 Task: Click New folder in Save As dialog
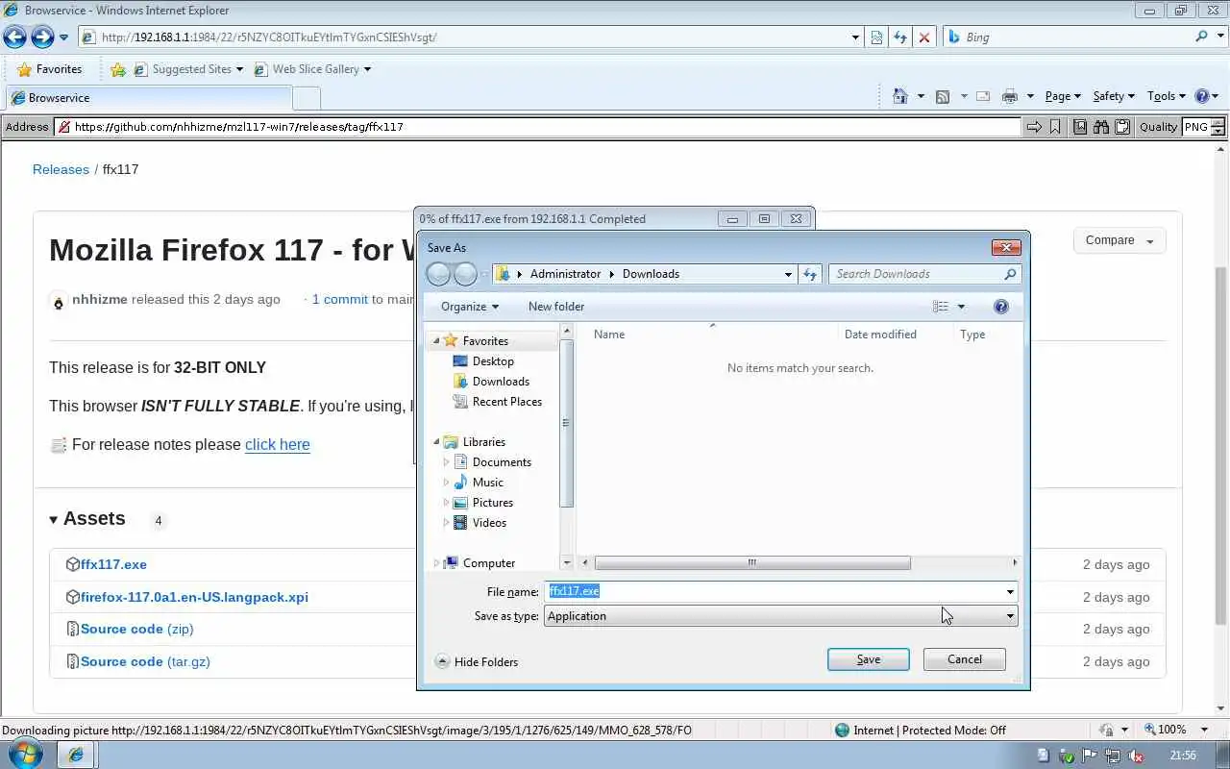556,307
